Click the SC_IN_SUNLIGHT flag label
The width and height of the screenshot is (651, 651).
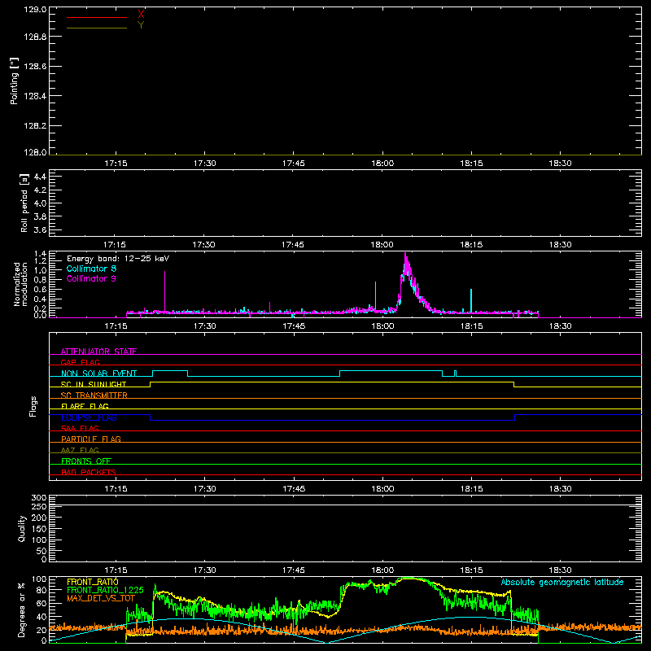(94, 384)
